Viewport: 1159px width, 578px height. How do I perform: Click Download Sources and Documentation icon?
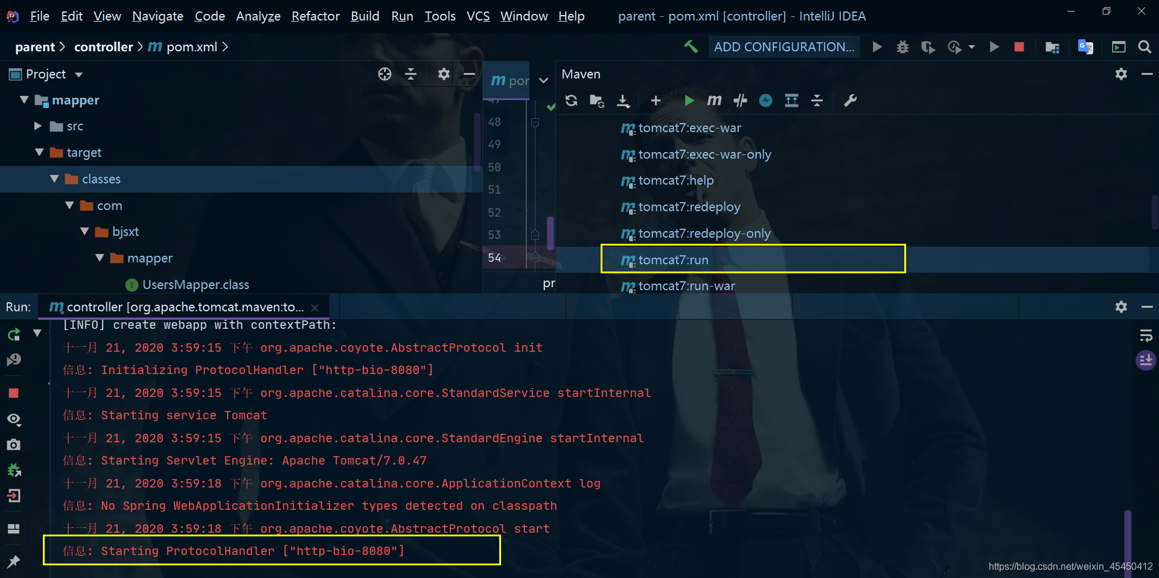(624, 101)
